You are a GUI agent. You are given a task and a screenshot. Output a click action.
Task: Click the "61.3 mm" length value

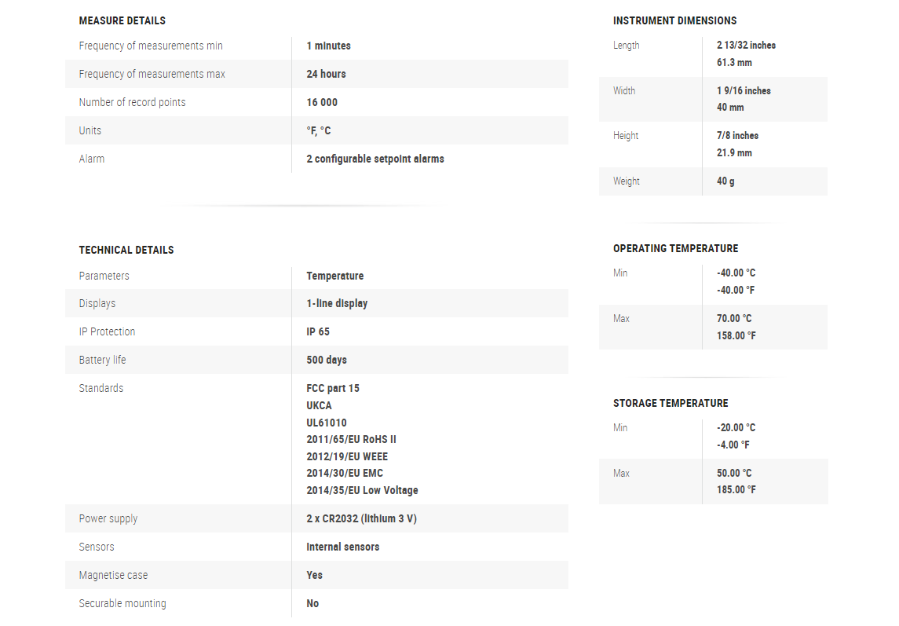tap(734, 62)
